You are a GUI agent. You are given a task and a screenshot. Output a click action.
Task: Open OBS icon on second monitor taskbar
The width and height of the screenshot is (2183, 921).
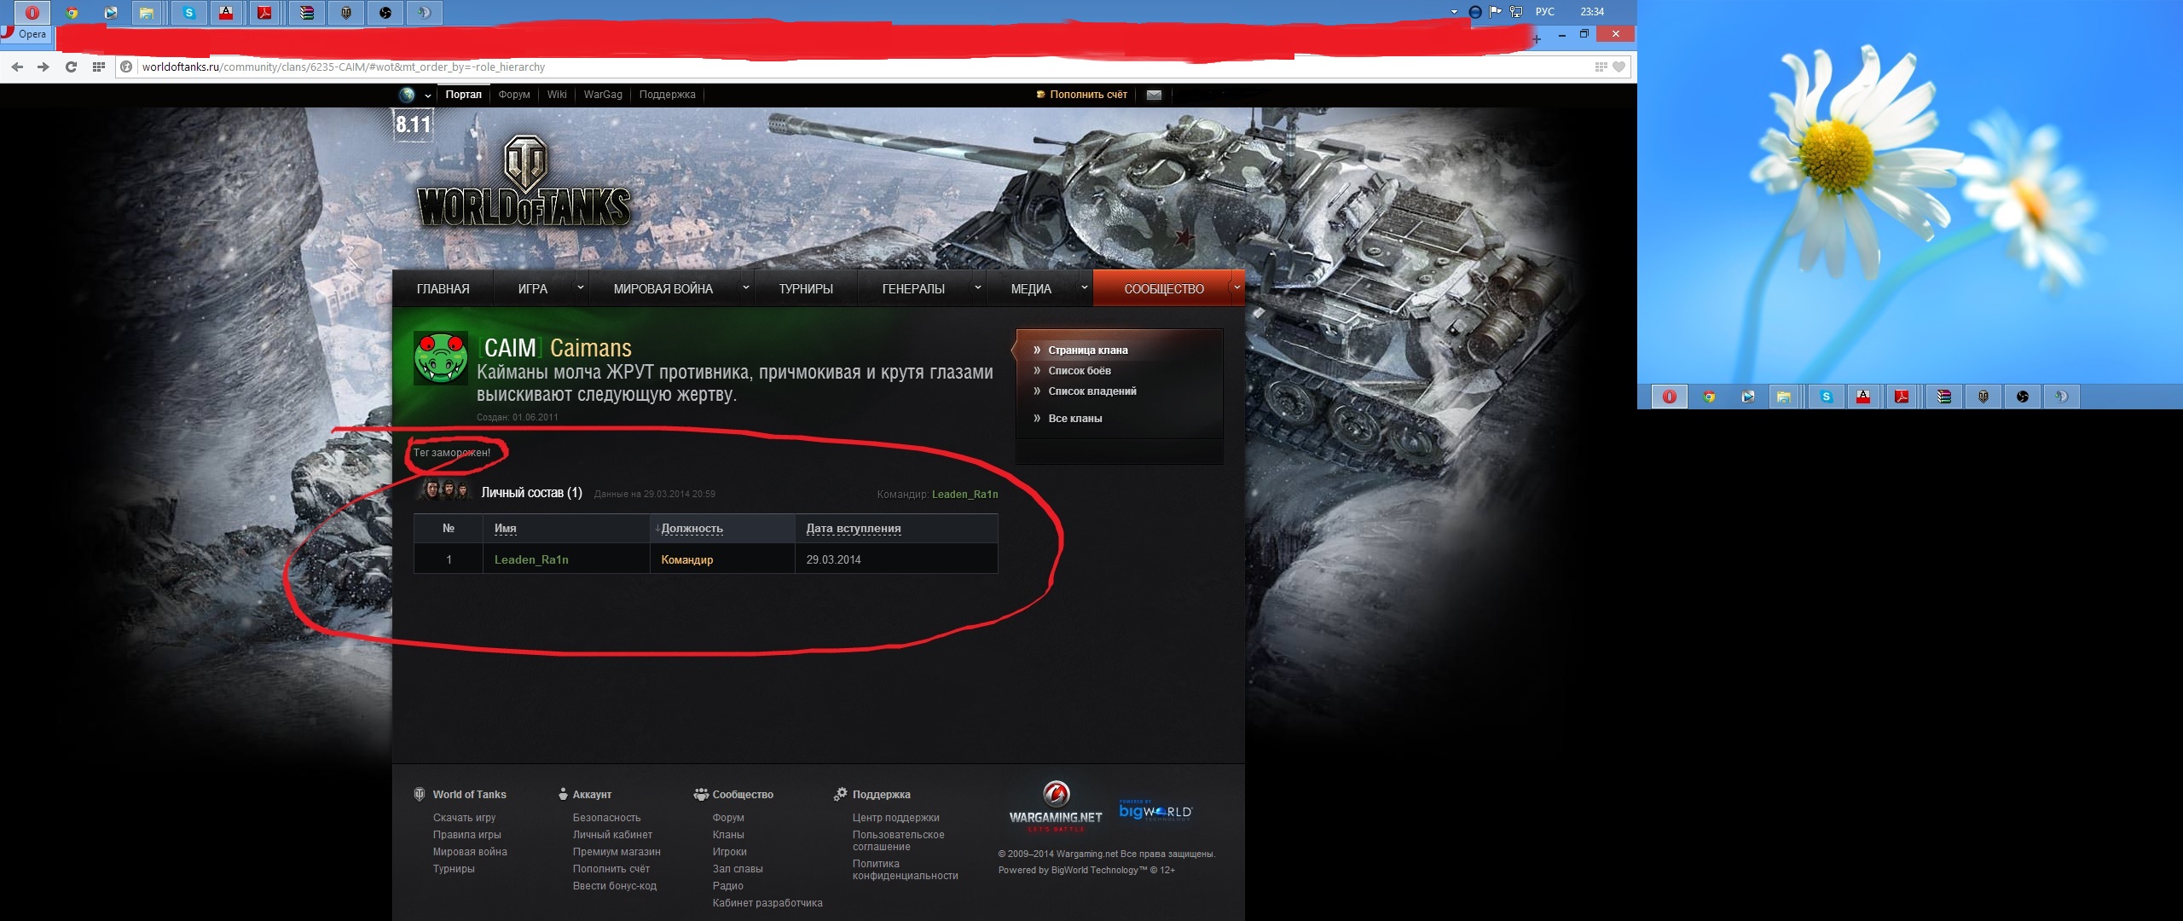click(x=2023, y=397)
